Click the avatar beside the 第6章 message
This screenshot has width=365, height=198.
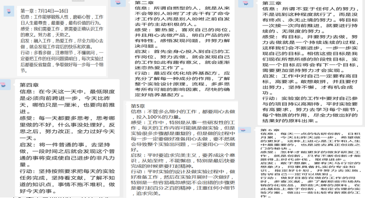tap(244, 130)
